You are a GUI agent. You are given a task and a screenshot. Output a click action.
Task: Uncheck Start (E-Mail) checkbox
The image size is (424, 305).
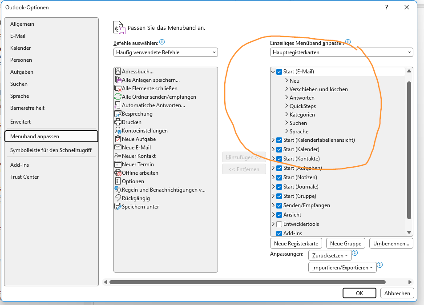(279, 72)
